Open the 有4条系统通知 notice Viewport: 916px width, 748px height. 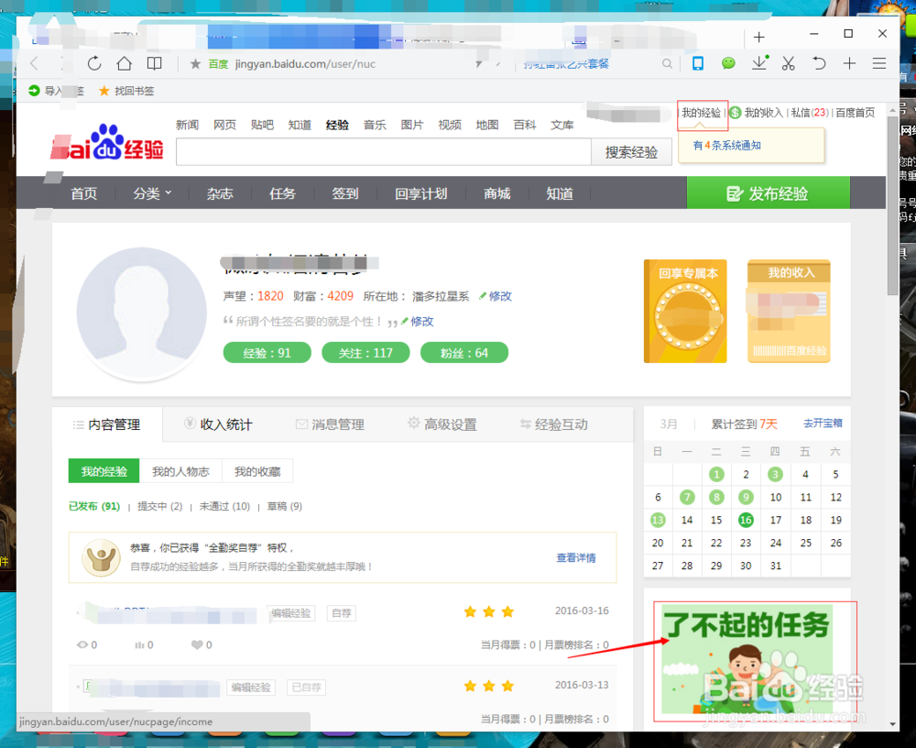click(726, 145)
